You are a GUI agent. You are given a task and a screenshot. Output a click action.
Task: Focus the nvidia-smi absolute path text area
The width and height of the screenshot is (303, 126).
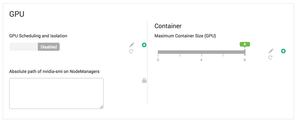coord(56,93)
